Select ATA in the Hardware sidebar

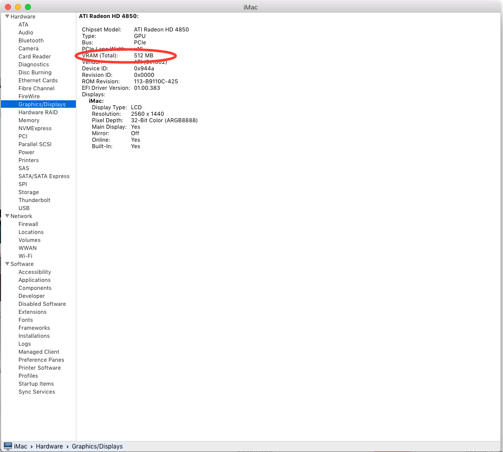[x=23, y=24]
